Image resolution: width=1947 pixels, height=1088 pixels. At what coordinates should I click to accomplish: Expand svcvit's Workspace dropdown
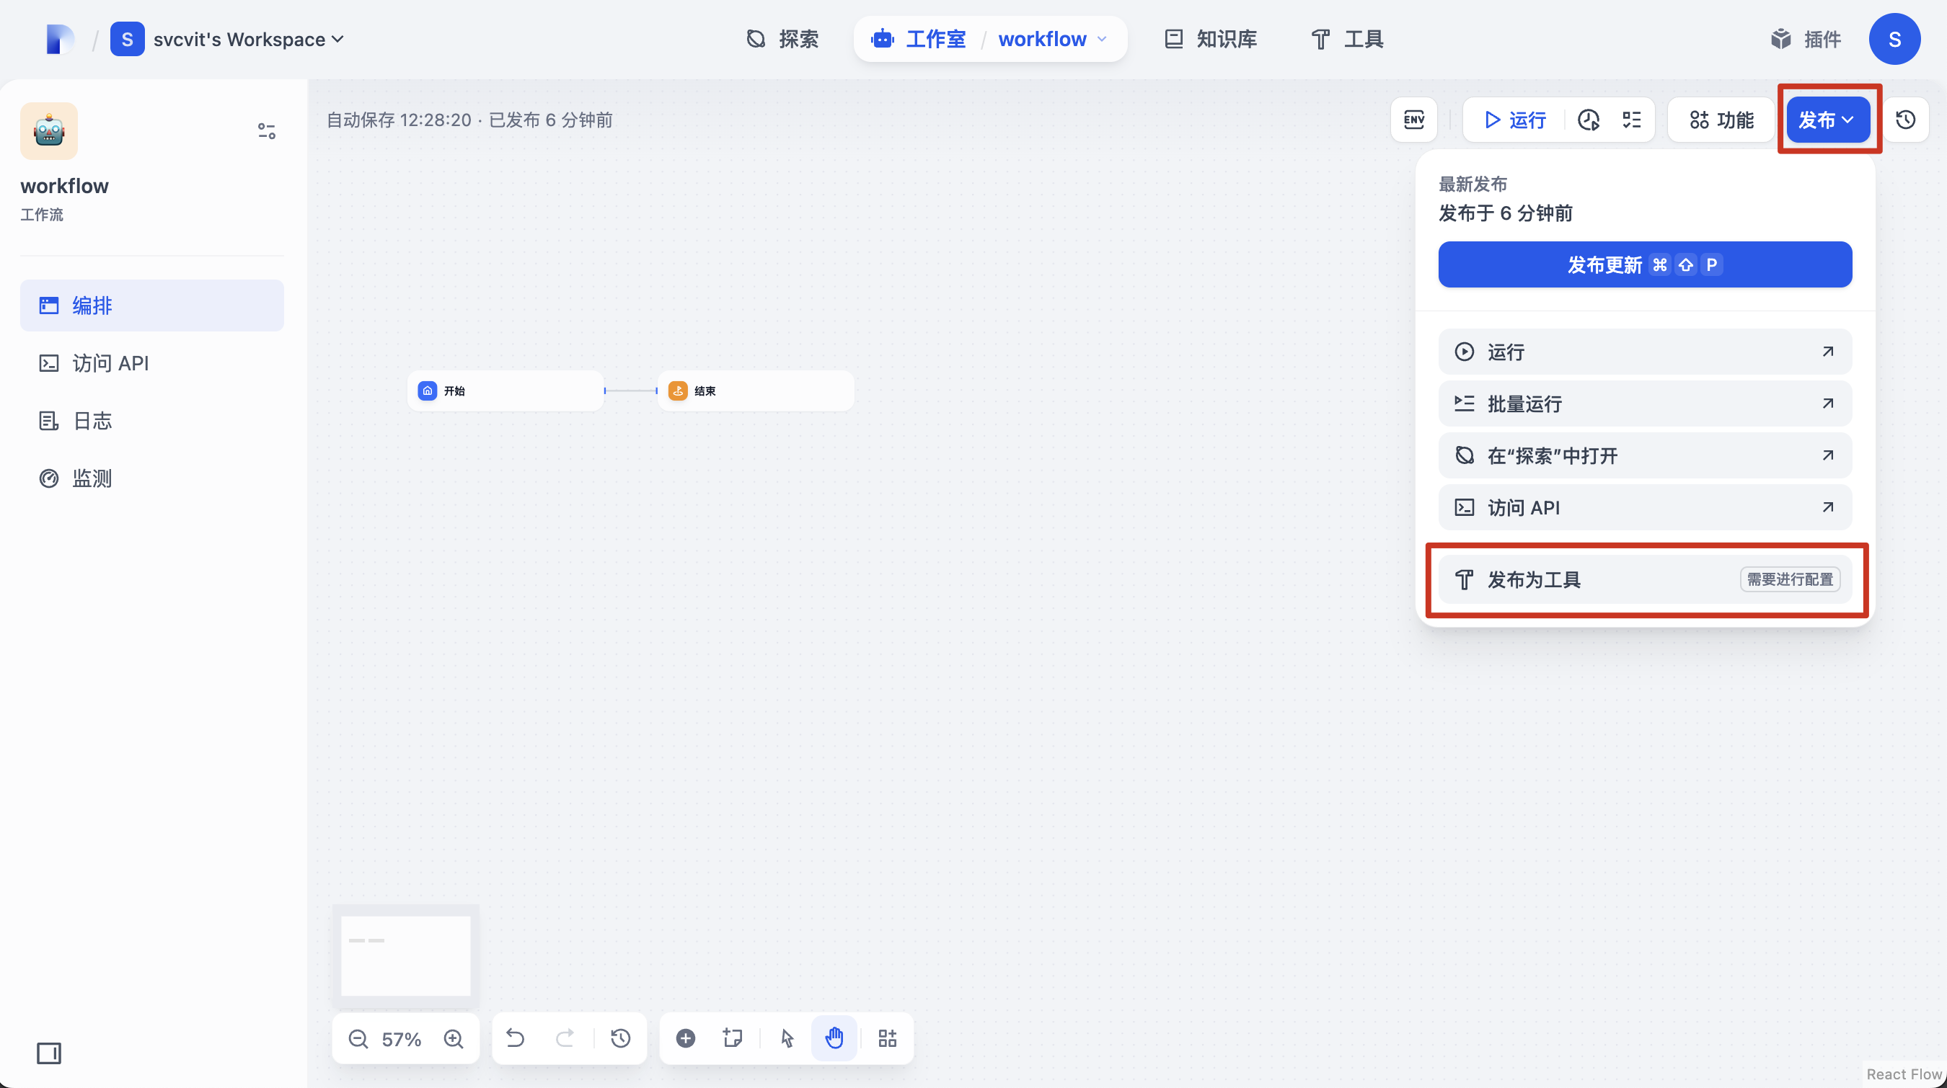click(x=247, y=38)
